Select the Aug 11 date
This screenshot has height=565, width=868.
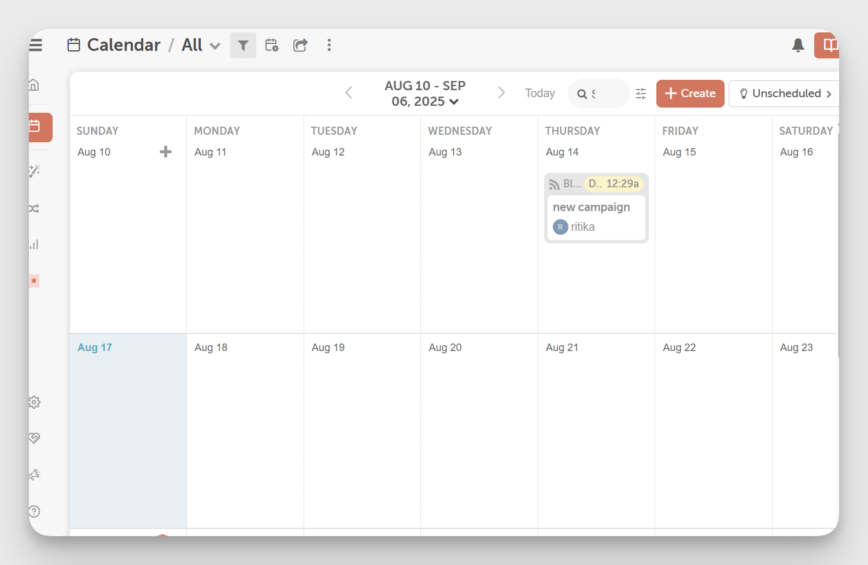210,152
